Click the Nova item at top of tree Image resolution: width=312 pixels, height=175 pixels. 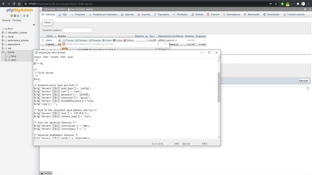(x=10, y=29)
